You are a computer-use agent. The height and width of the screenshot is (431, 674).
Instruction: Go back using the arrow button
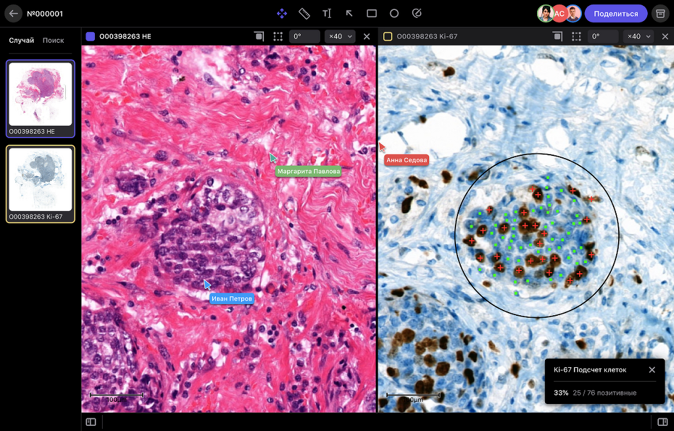click(x=13, y=14)
